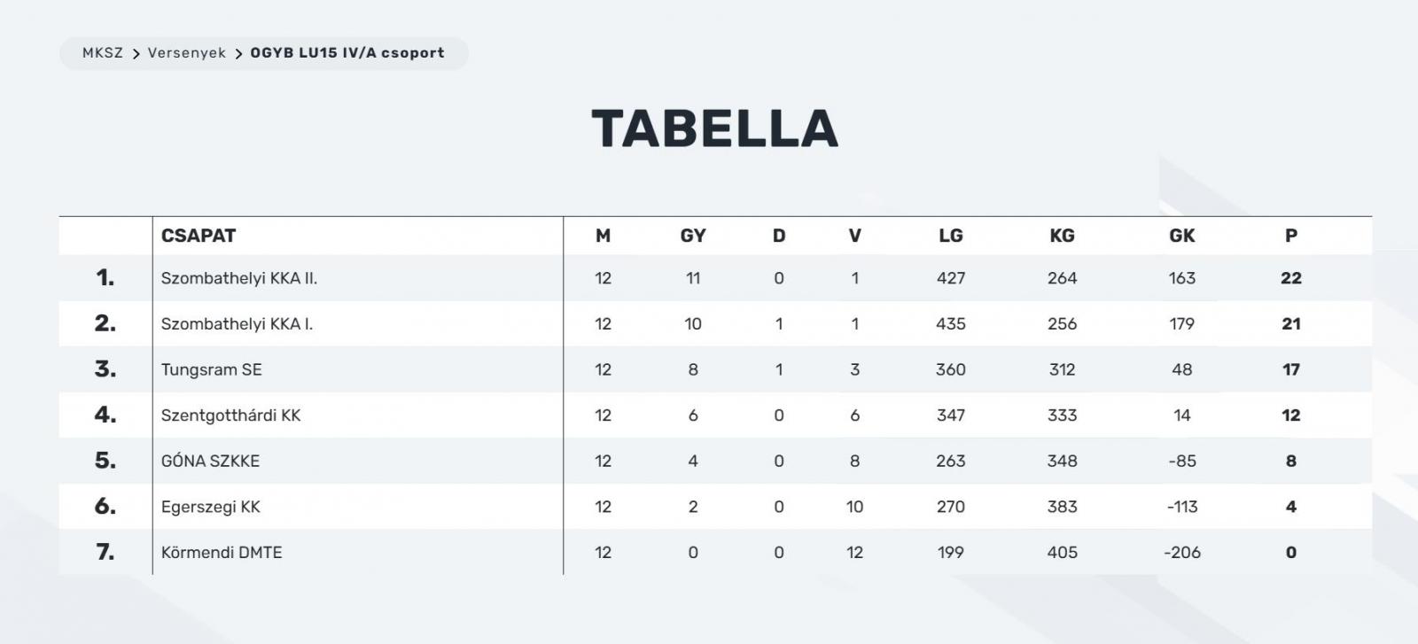
Task: Open the GÓNA SZKKE team entry
Action: coord(210,462)
